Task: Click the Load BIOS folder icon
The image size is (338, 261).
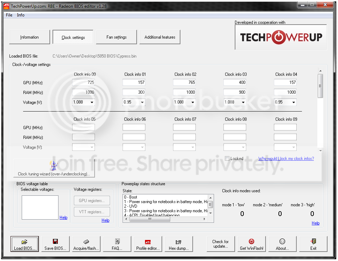Action: click(x=25, y=242)
